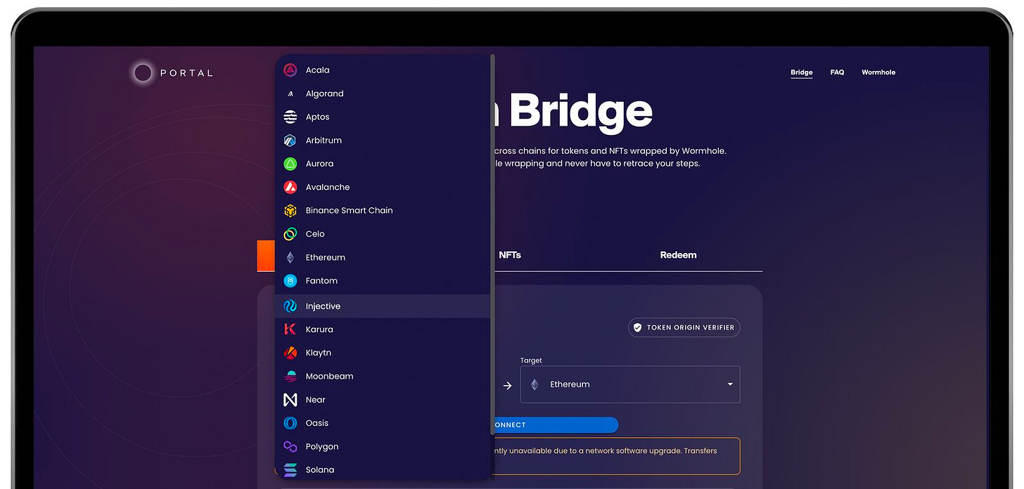Screen dimensions: 1024x489
Task: Select the highlighted Injective option
Action: click(x=383, y=306)
